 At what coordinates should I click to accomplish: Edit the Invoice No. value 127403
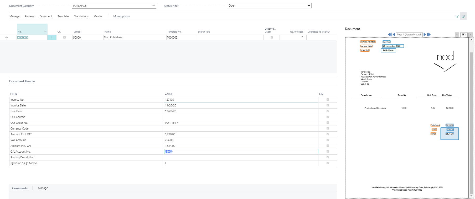241,100
